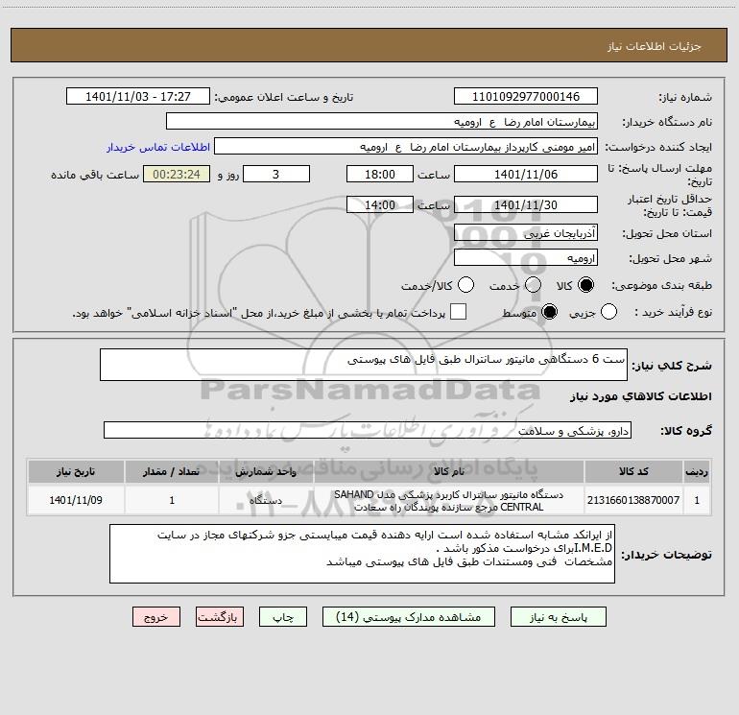Click the delivery province field آذربایجان غربی

(x=526, y=233)
